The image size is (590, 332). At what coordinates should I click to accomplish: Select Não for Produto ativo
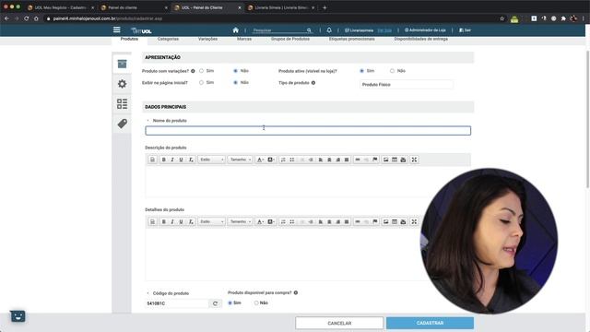392,71
